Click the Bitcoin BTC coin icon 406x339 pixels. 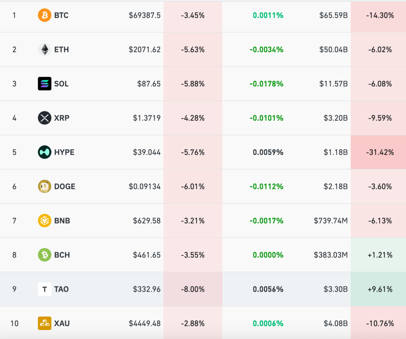coord(44,15)
